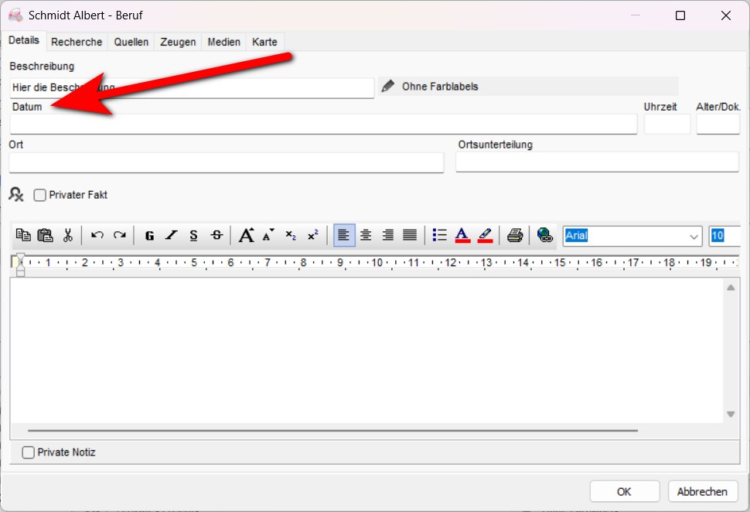Apply superscript formatting
Viewport: 750px width, 512px height.
[312, 236]
